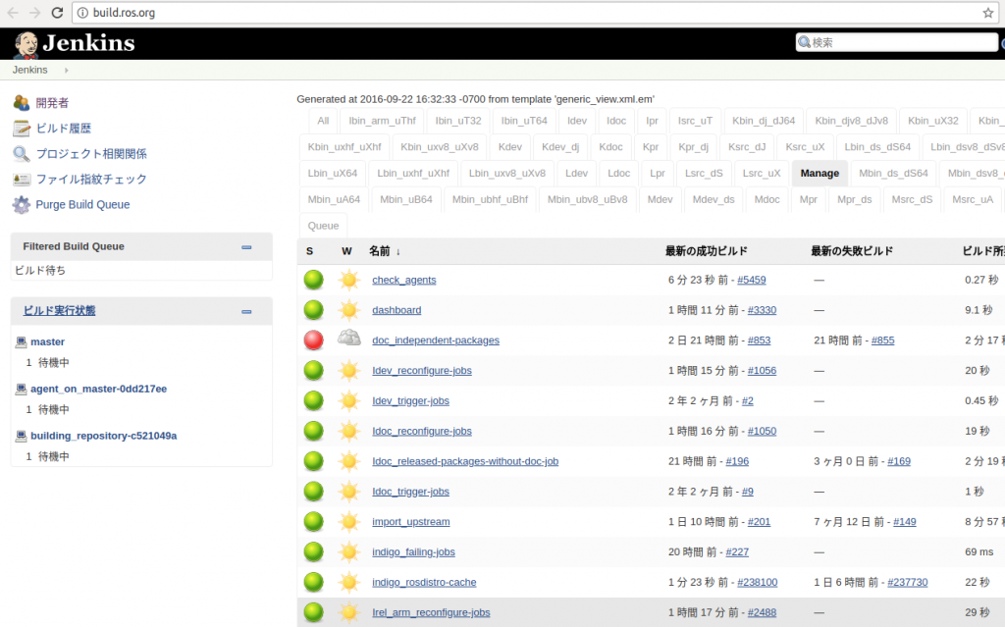This screenshot has height=627, width=1005.
Task: Switch to the Queue view tab
Action: point(323,226)
